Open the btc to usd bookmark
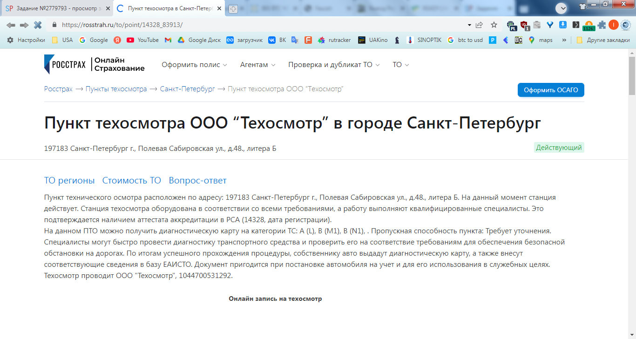This screenshot has width=636, height=339. (465, 40)
